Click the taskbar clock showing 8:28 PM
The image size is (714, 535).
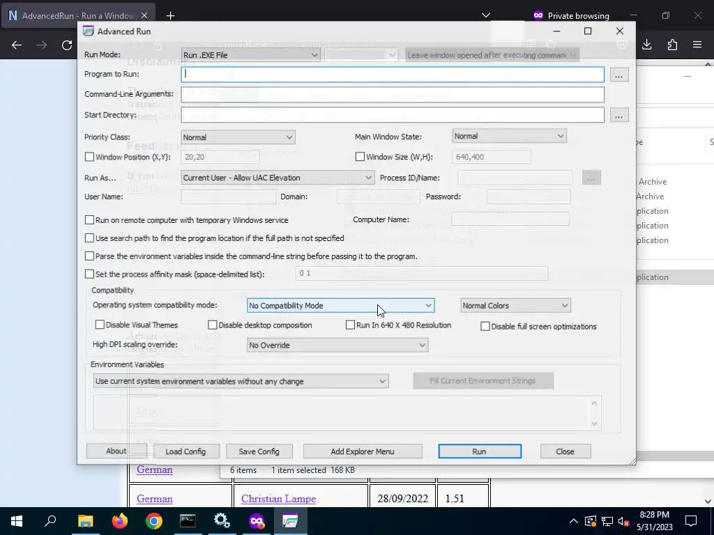pos(654,521)
